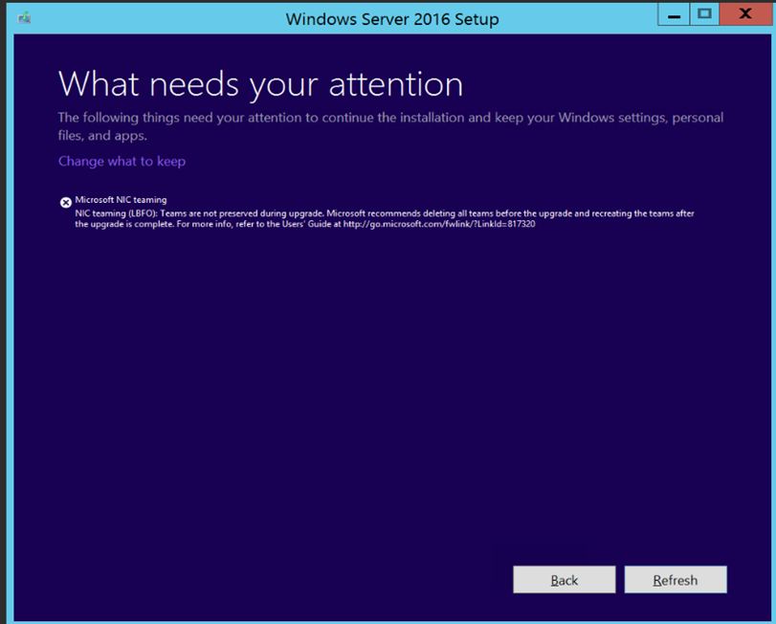Click the Refresh button
The image size is (776, 624).
tap(675, 579)
